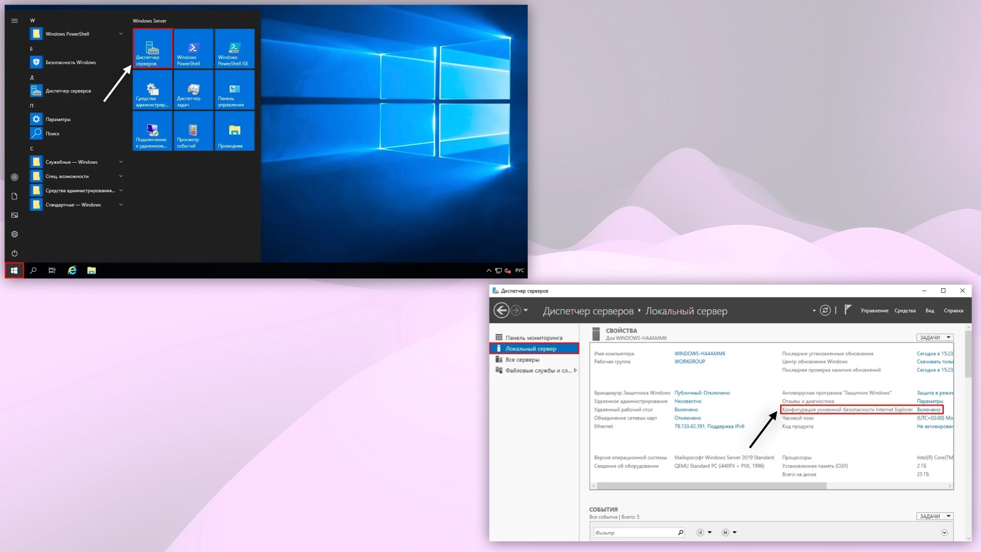Start Диспетчер задач from the tiles
This screenshot has height=552, width=981.
(x=193, y=90)
